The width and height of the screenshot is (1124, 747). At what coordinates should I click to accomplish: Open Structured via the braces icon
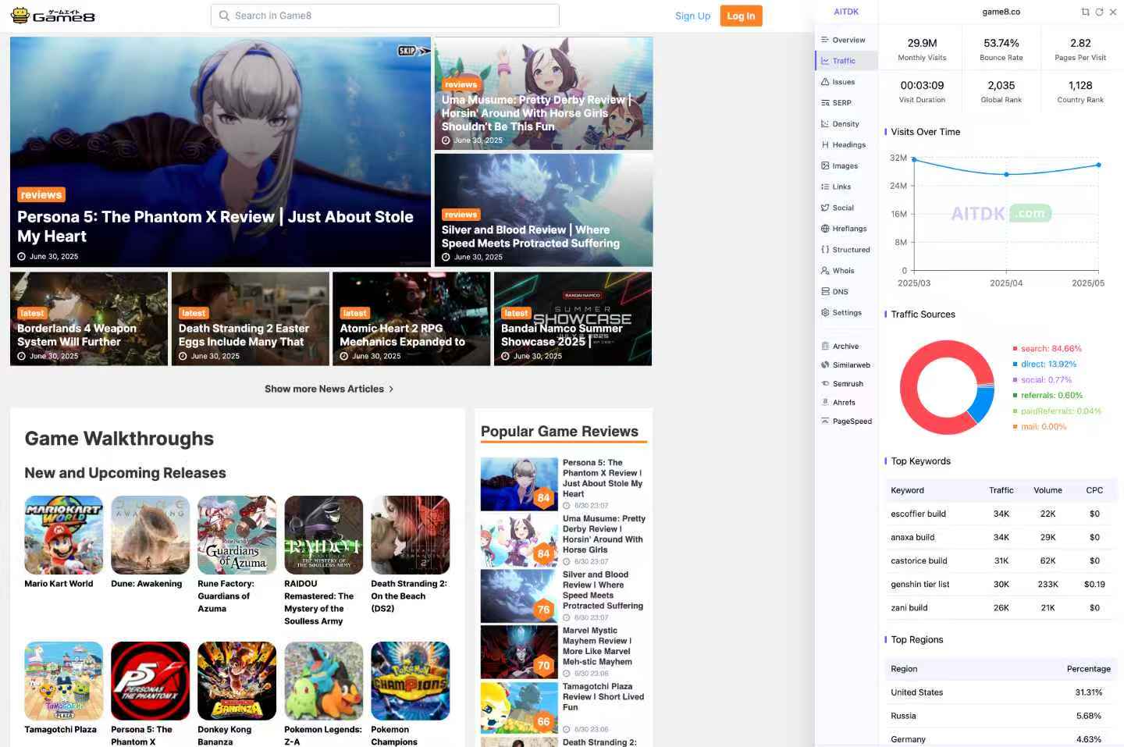point(825,250)
